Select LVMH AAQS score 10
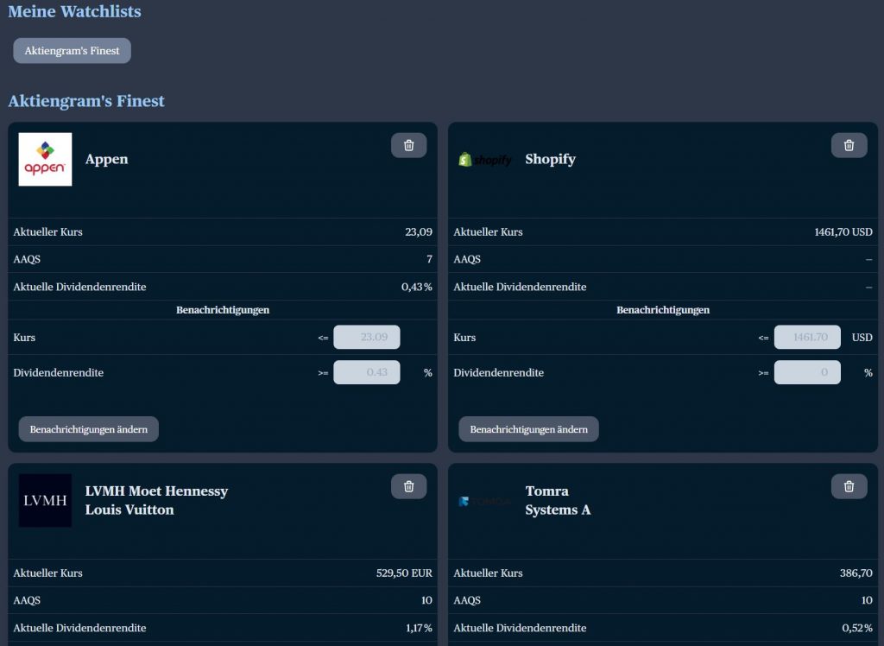Viewport: 884px width, 646px height. [x=426, y=600]
